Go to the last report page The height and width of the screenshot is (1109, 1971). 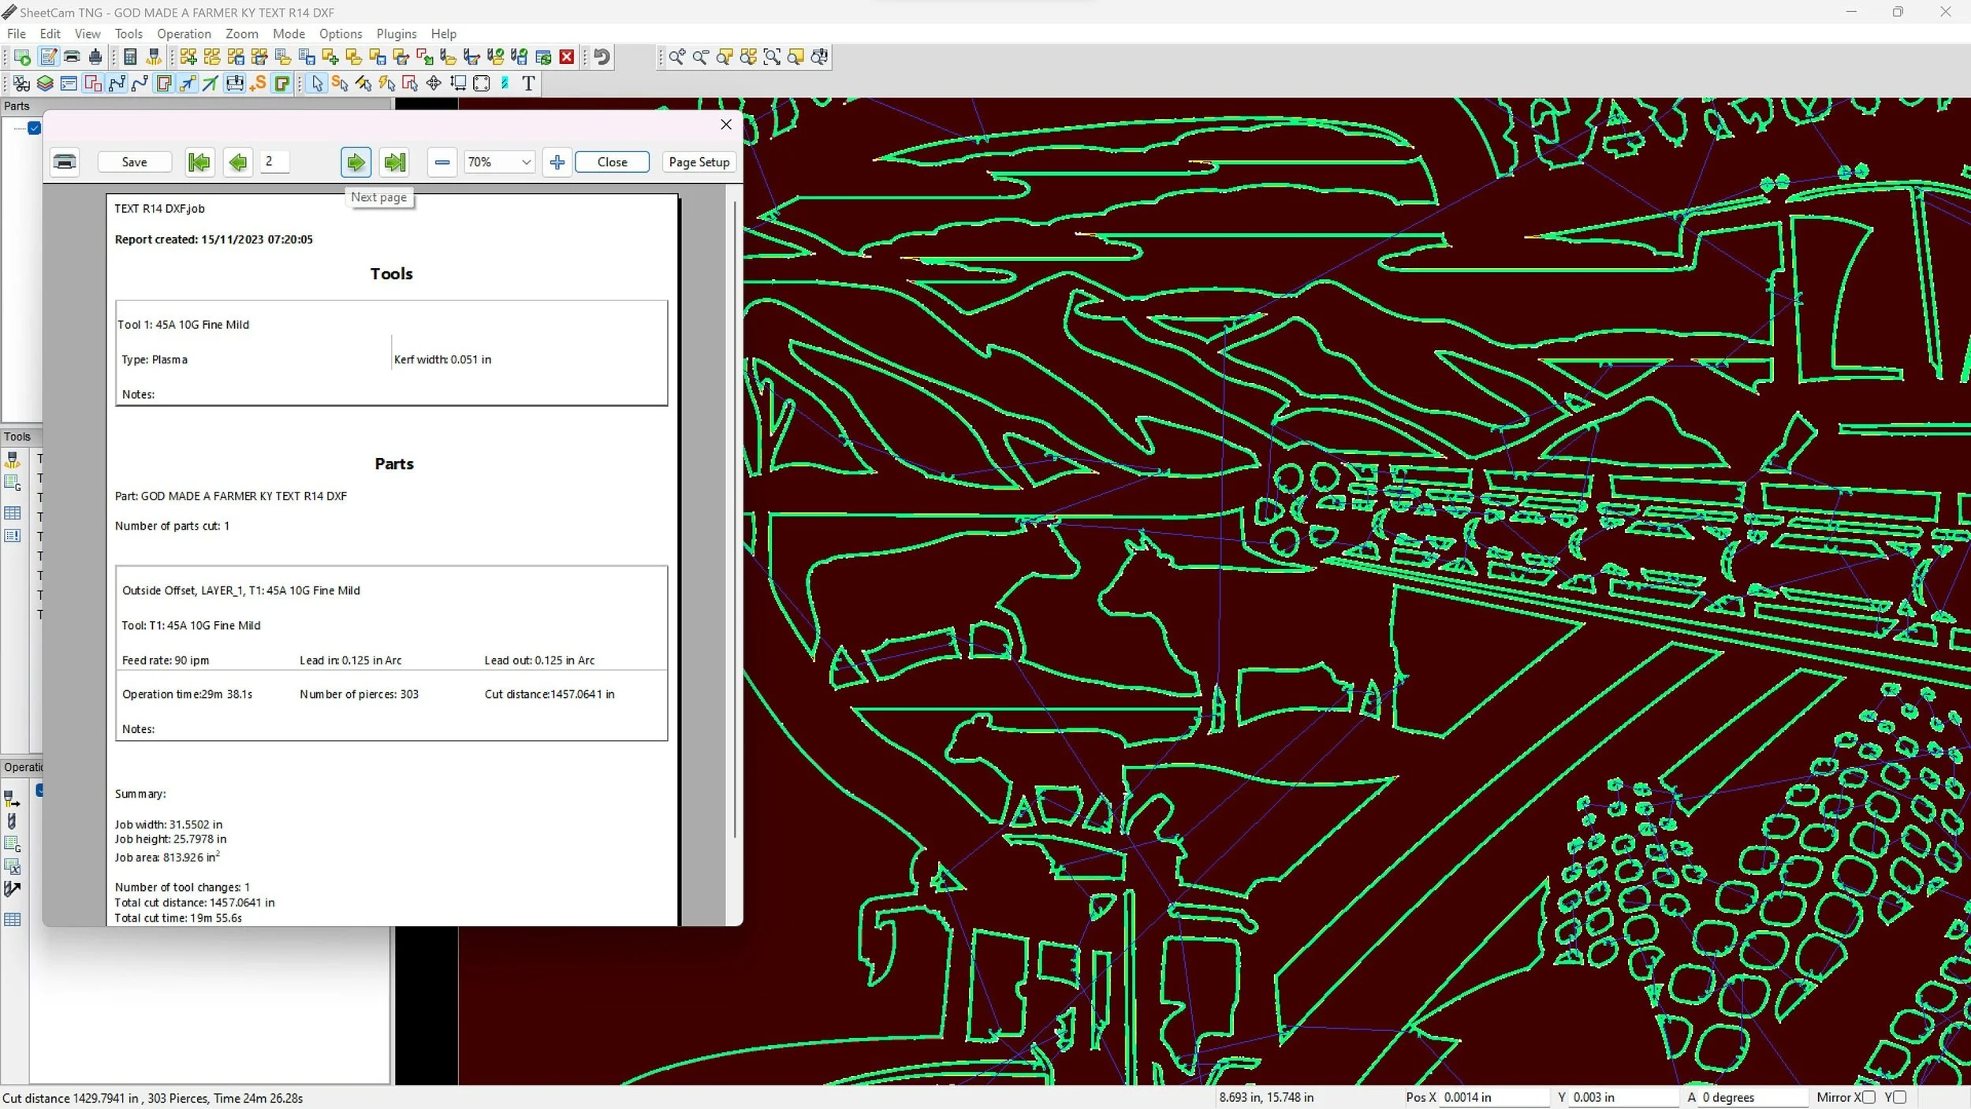click(394, 162)
